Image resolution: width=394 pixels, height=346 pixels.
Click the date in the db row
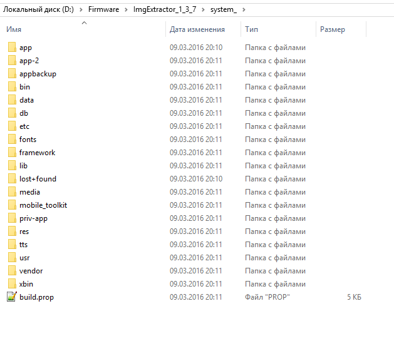pyautogui.click(x=196, y=113)
